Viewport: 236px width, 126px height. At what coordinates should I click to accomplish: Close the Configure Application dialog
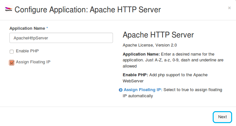click(229, 8)
